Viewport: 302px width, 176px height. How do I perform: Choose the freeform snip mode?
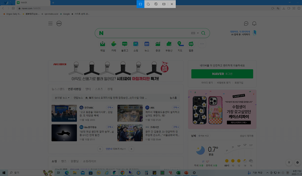tap(148, 4)
